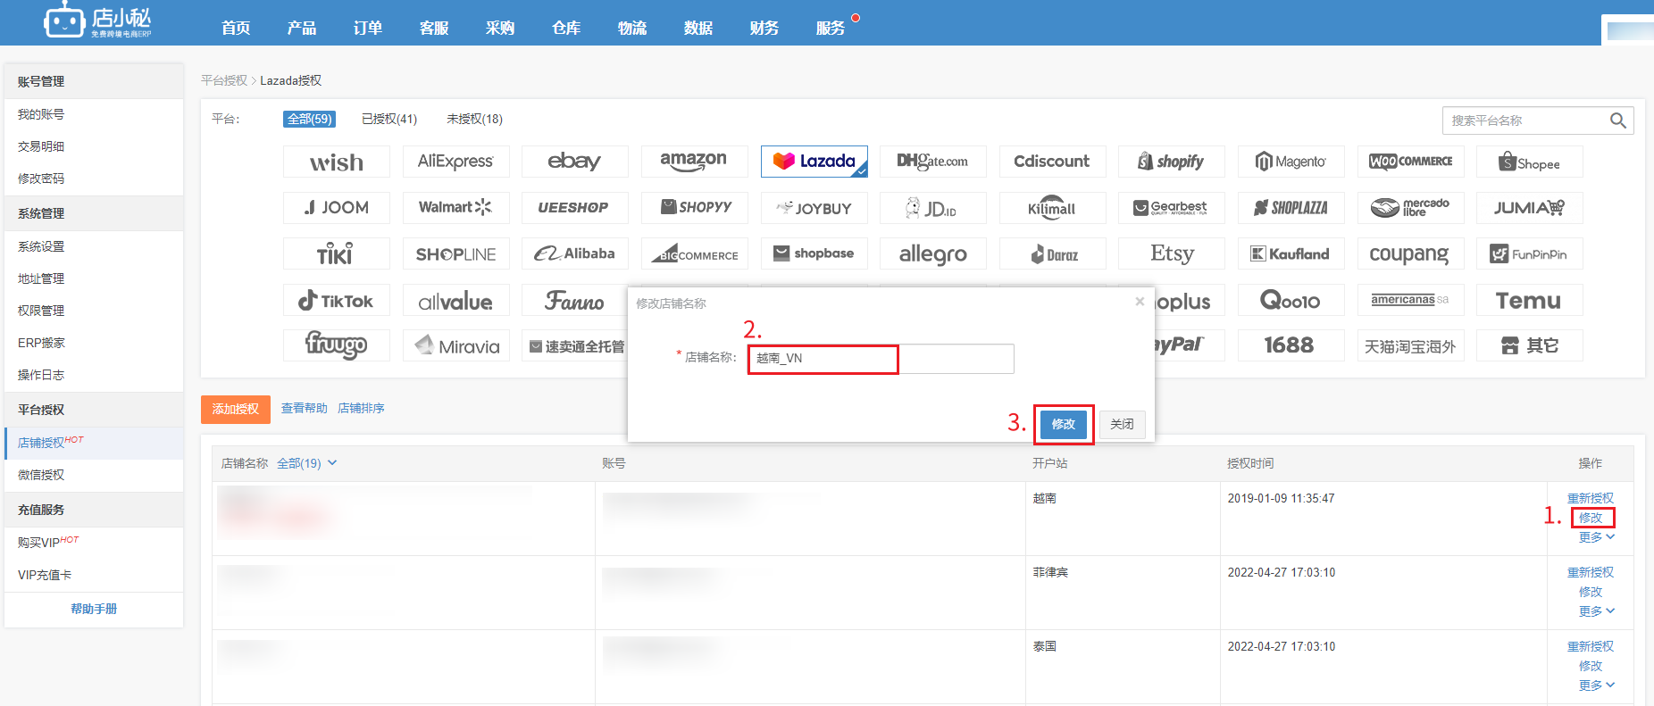Select the JUMIA platform logo

(1530, 208)
